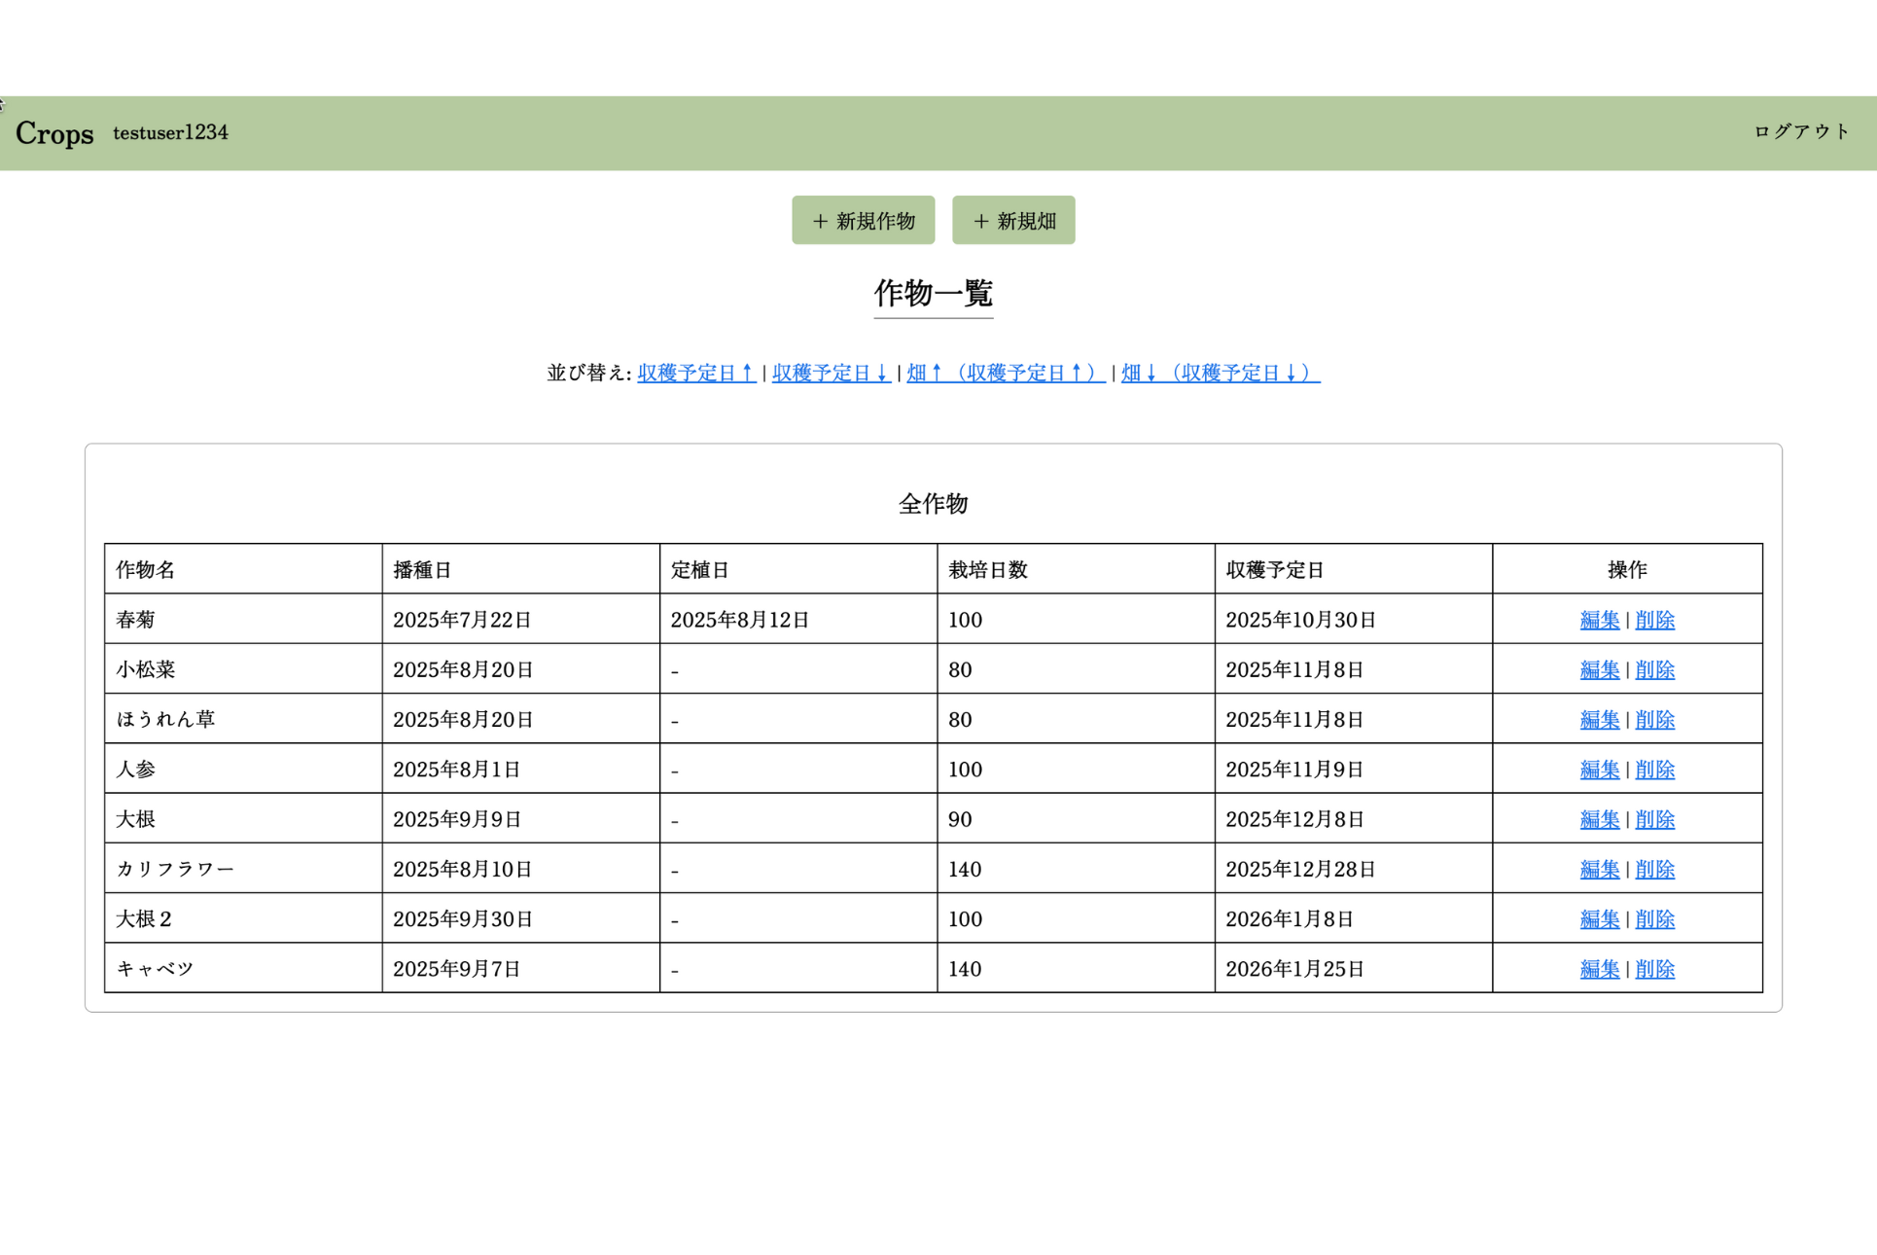This screenshot has width=1877, height=1255.
Task: Delete the 春菊 crop row
Action: [1654, 620]
